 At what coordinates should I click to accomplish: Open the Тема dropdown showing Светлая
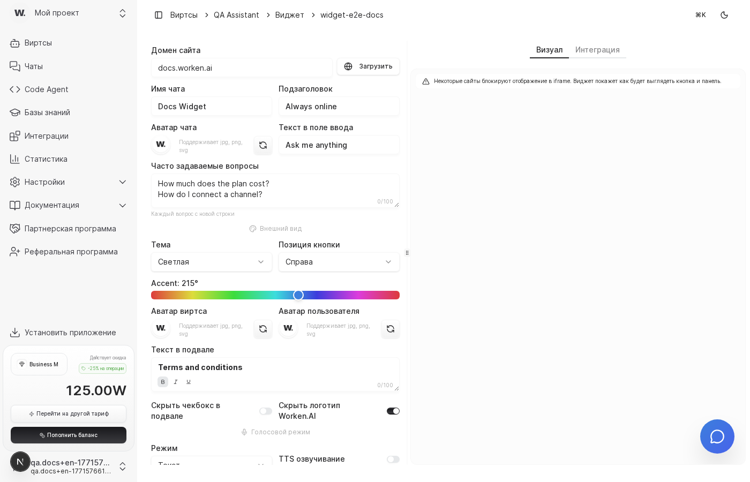[211, 262]
